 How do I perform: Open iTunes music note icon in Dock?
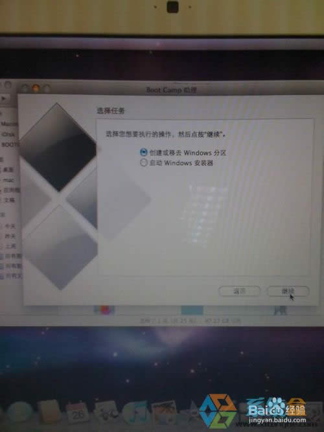point(137,412)
